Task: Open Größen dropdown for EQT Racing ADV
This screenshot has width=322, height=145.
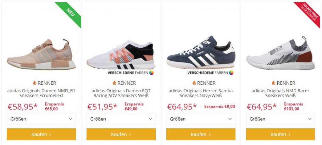Action: [121, 119]
